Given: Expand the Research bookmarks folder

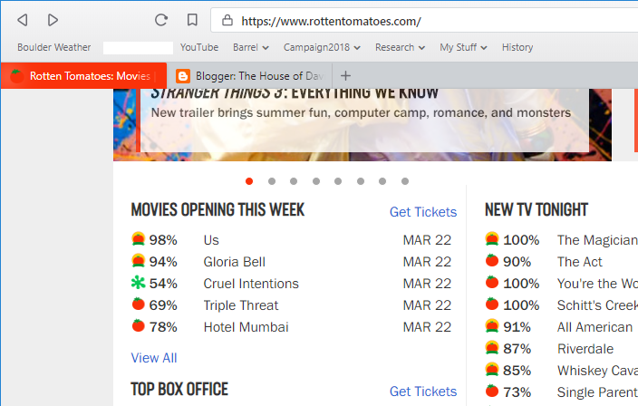Looking at the screenshot, I should point(400,48).
